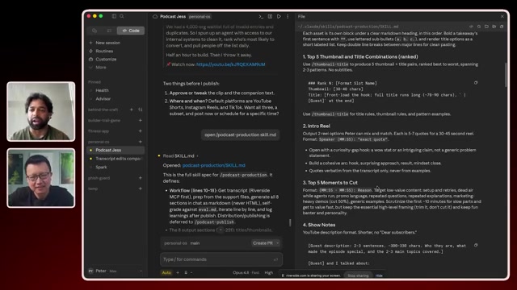The width and height of the screenshot is (517, 290).
Task: Click sort icon beside behind-the-craft
Action: 140,110
